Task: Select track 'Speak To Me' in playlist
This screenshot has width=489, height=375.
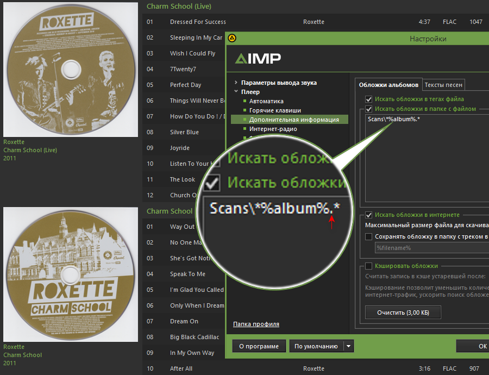Action: (x=187, y=274)
